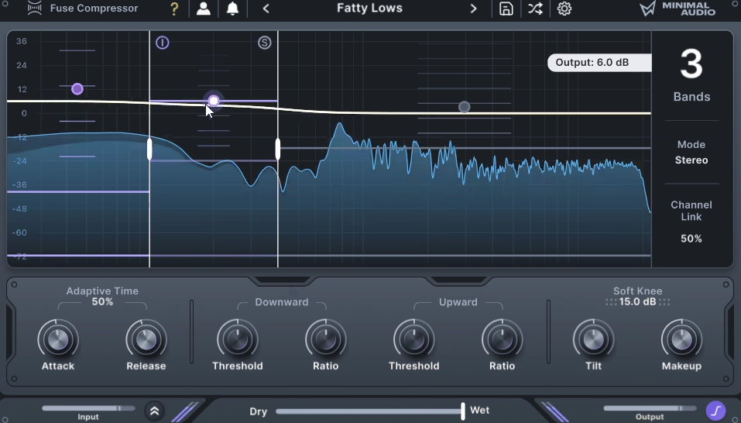Go to the previous preset arrow
Viewport: 741px width, 423px height.
(x=266, y=9)
